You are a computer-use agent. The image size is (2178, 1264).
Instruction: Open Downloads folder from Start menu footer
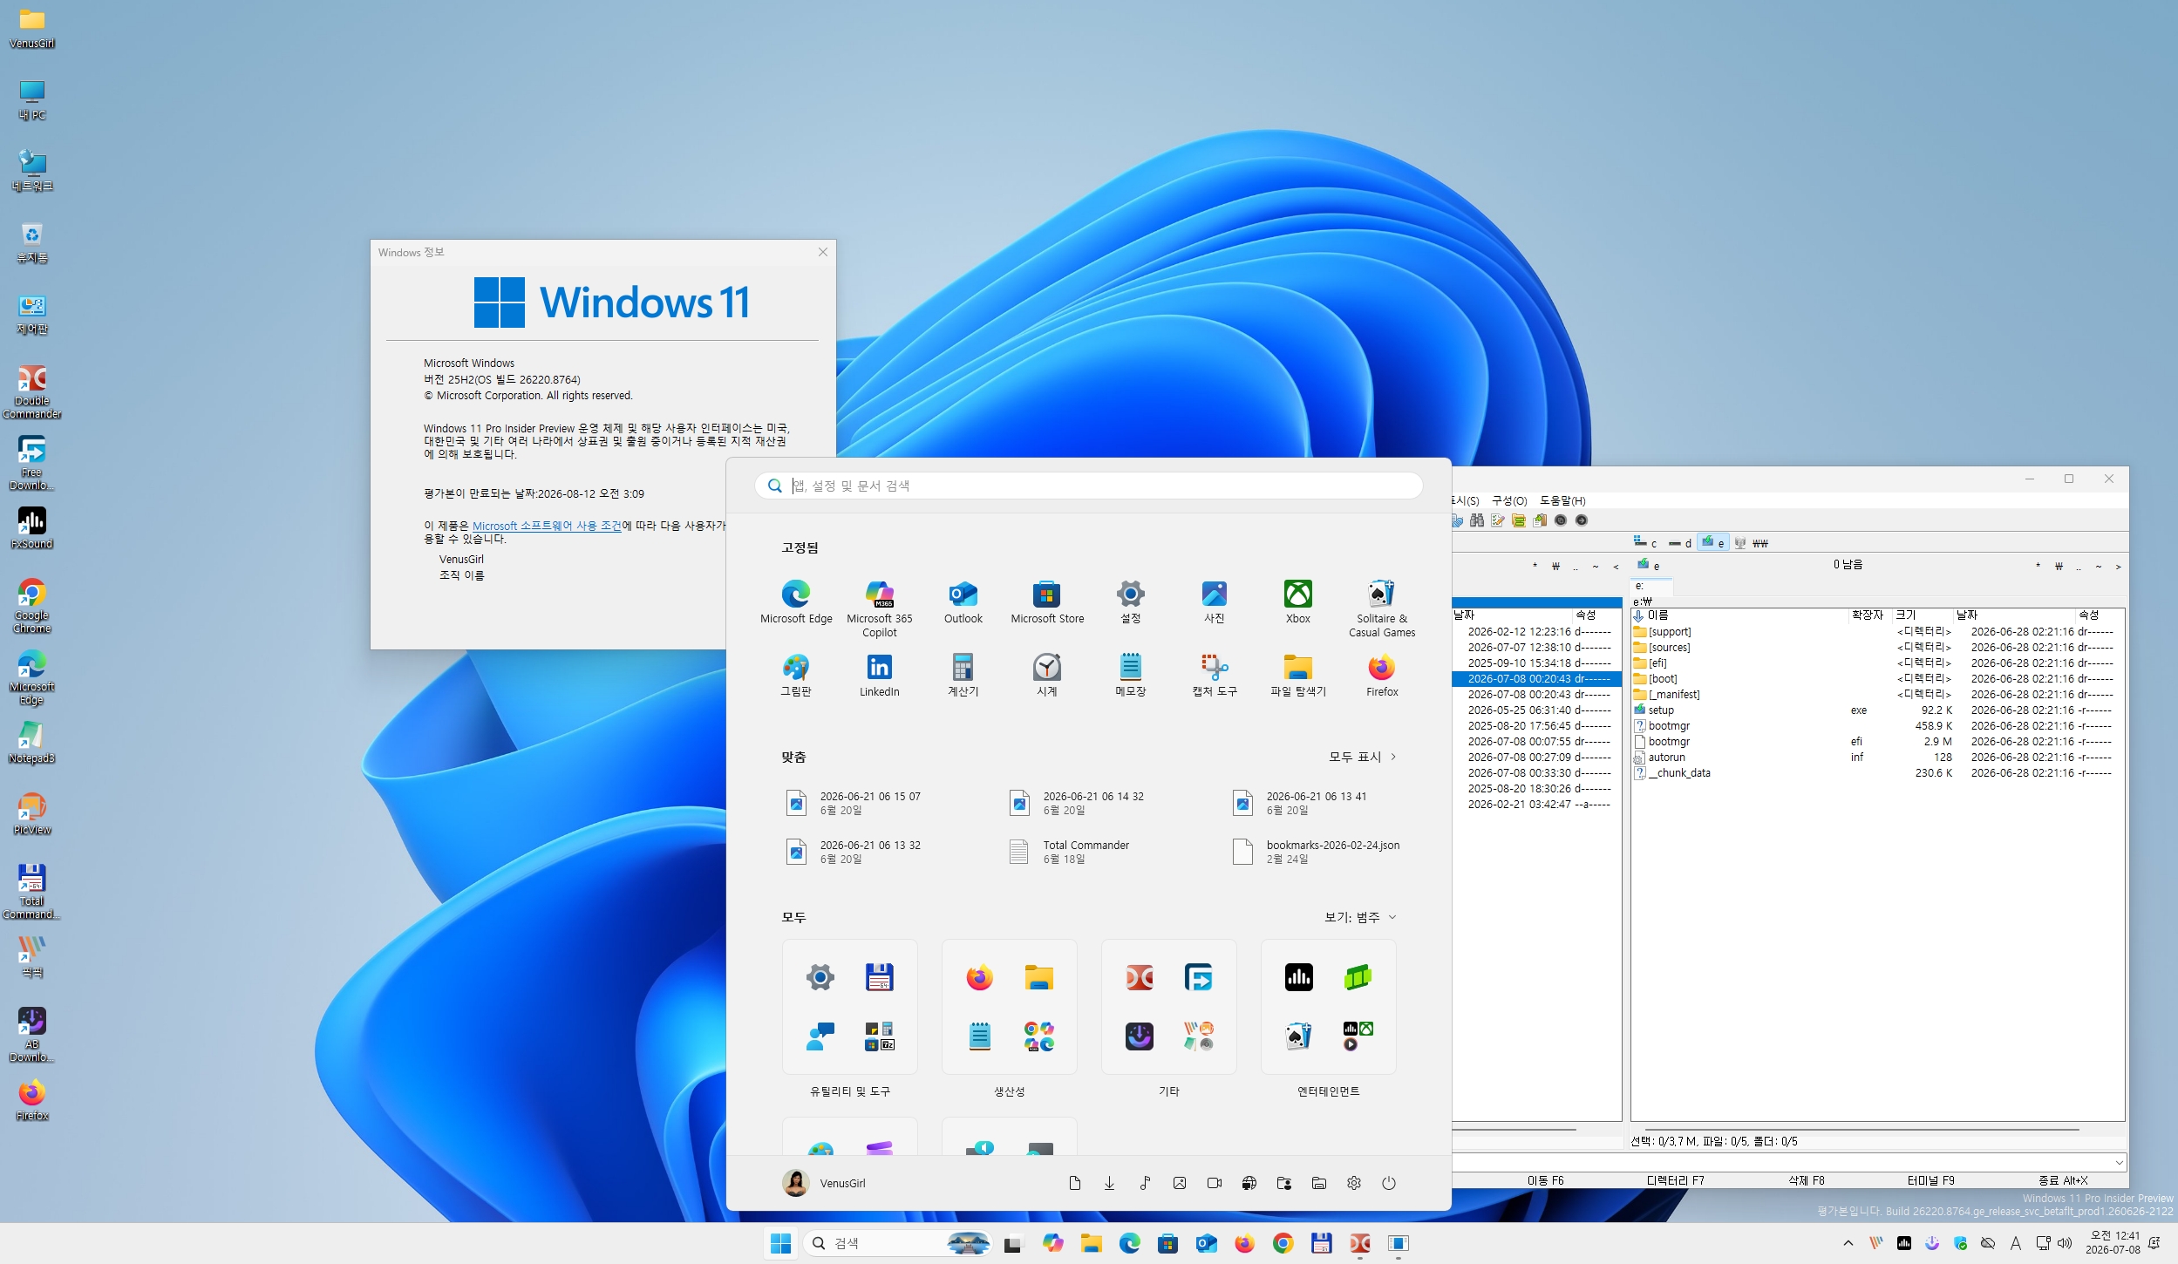1109,1183
